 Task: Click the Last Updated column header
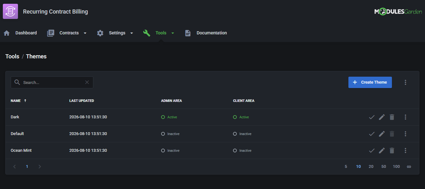coord(82,101)
